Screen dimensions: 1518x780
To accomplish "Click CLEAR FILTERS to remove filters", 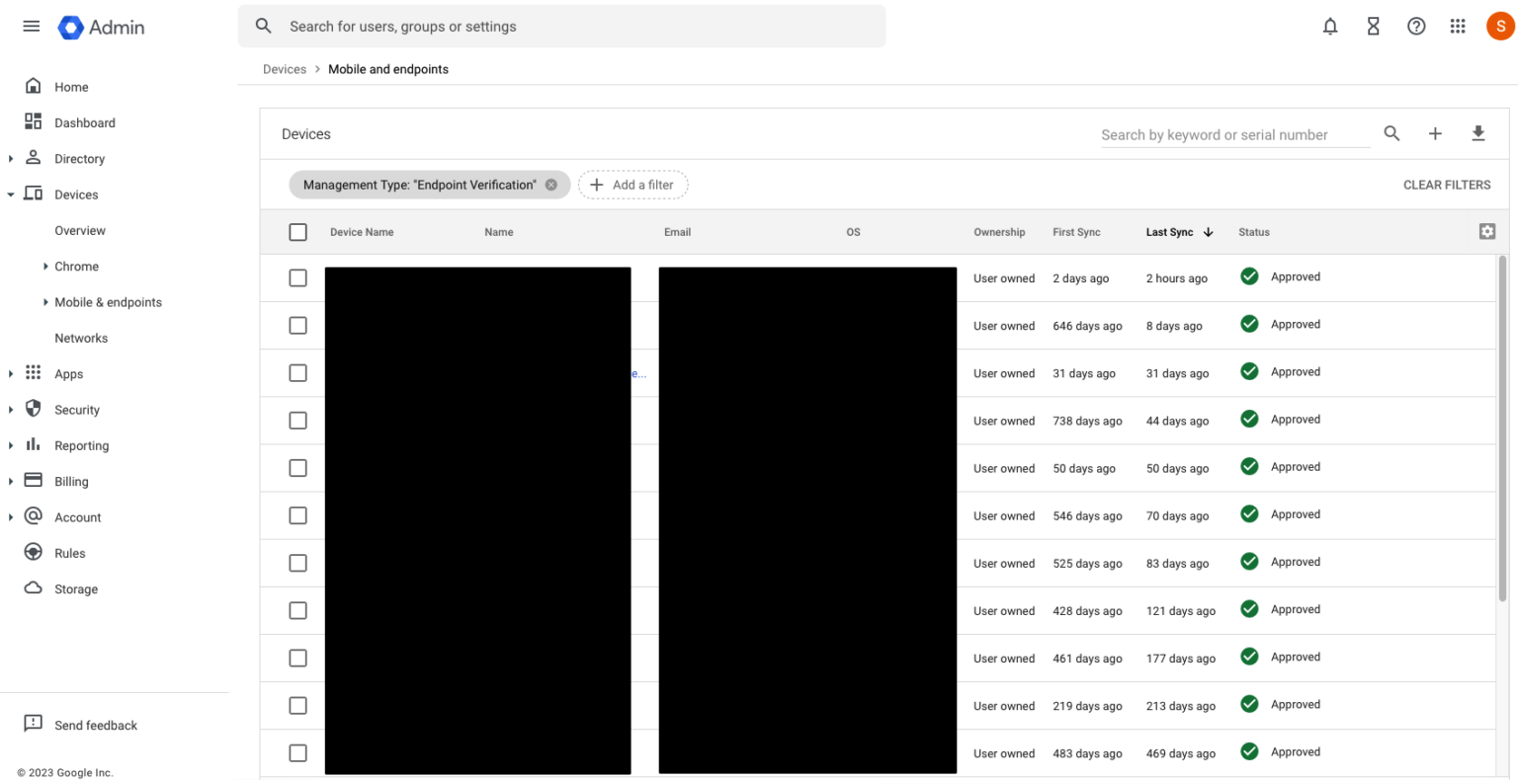I will pos(1447,185).
